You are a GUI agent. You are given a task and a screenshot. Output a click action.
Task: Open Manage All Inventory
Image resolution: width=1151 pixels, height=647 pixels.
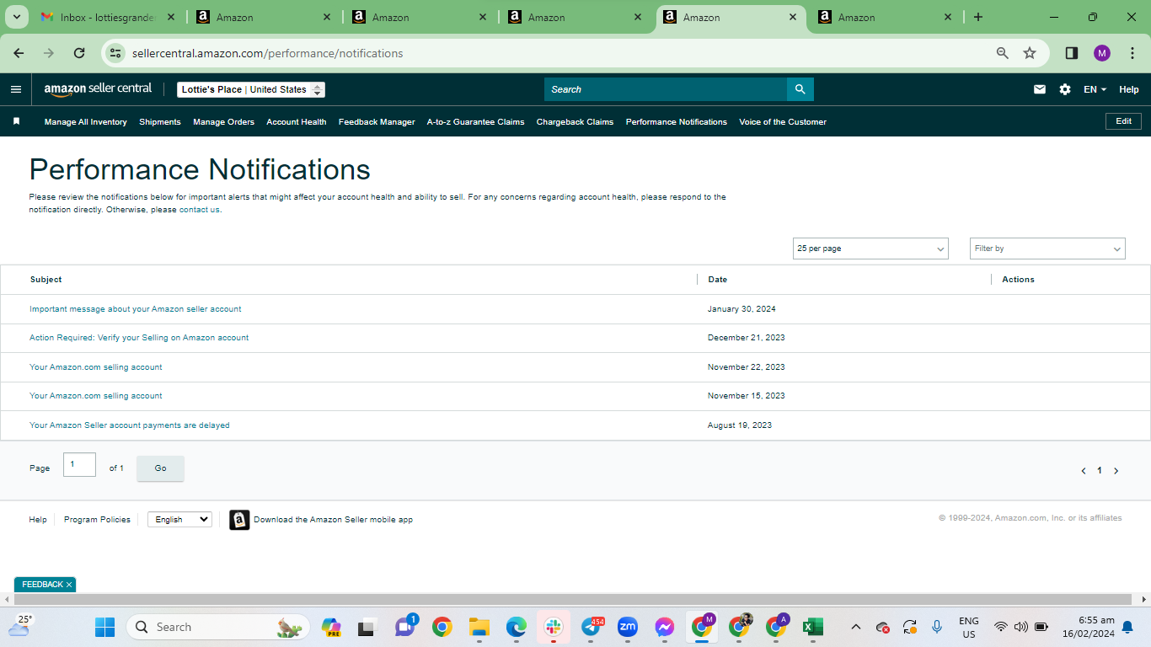(x=86, y=122)
